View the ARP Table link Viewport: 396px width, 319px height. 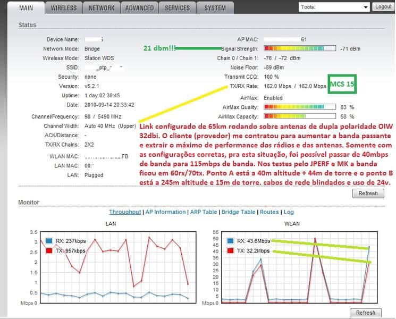pos(204,212)
